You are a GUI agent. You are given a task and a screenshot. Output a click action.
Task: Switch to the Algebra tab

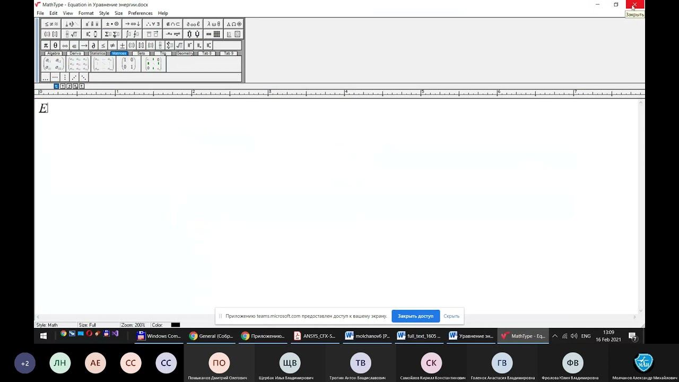pyautogui.click(x=54, y=54)
